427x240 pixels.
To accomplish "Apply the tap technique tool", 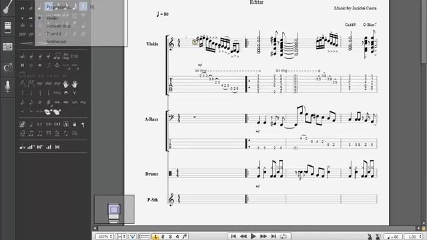I will click(x=40, y=84).
